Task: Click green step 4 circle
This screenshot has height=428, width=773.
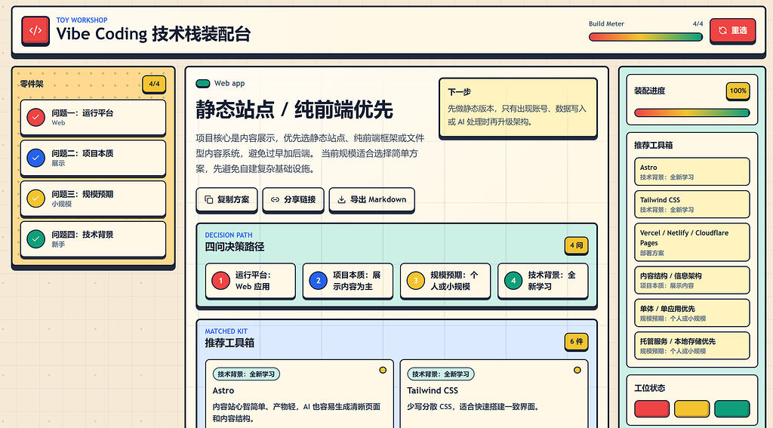Action: click(x=513, y=281)
